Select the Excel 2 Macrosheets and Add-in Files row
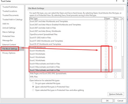The height and width of the screenshot is (104, 128). pyautogui.click(x=75, y=70)
